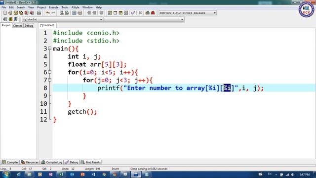This screenshot has width=316, height=178.
Task: Click the Rebuild All toolbar icon
Action: [x=126, y=13]
